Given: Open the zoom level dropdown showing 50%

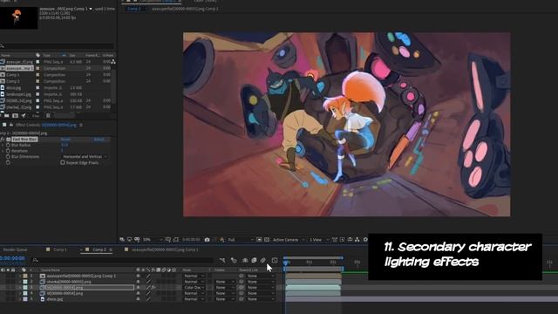Looking at the screenshot, I should [153, 240].
